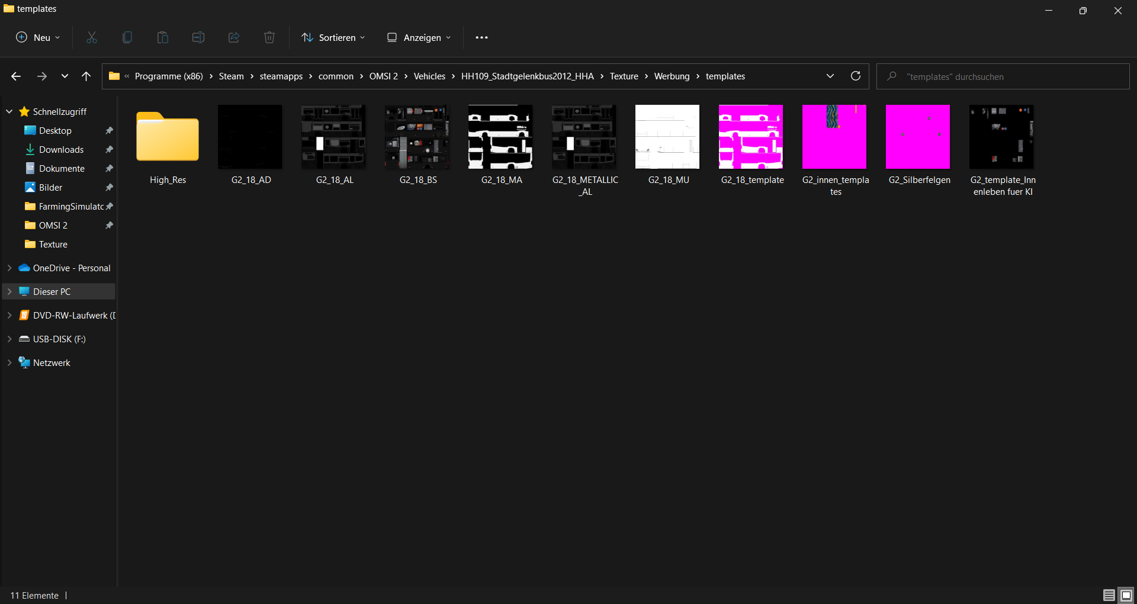Navigate up one folder with up arrow
The width and height of the screenshot is (1137, 604).
86,76
